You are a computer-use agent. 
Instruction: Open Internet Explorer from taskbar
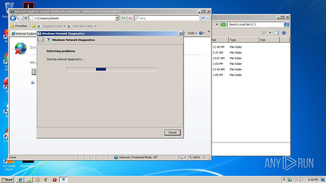pos(20,180)
